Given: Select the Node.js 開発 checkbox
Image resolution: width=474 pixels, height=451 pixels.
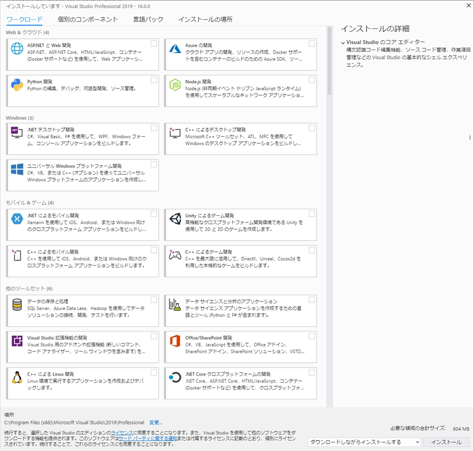Looking at the screenshot, I should pyautogui.click(x=312, y=80).
